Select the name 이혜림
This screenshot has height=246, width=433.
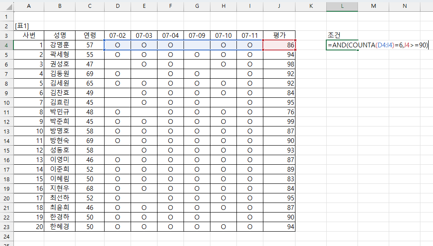click(x=59, y=179)
